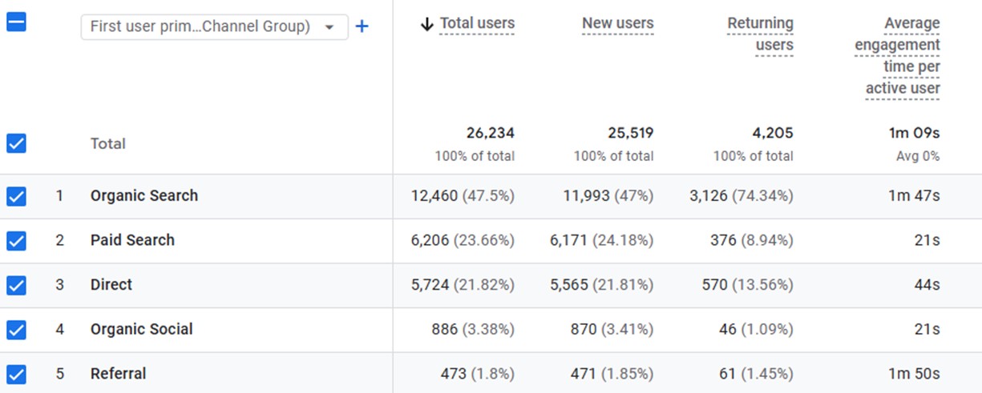Sort by New users column header
982x393 pixels.
[x=617, y=24]
